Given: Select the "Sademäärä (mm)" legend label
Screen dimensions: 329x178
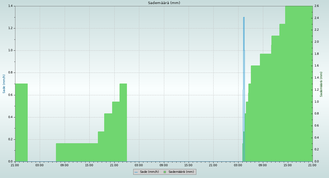Looking at the screenshot, I should click(x=181, y=172).
